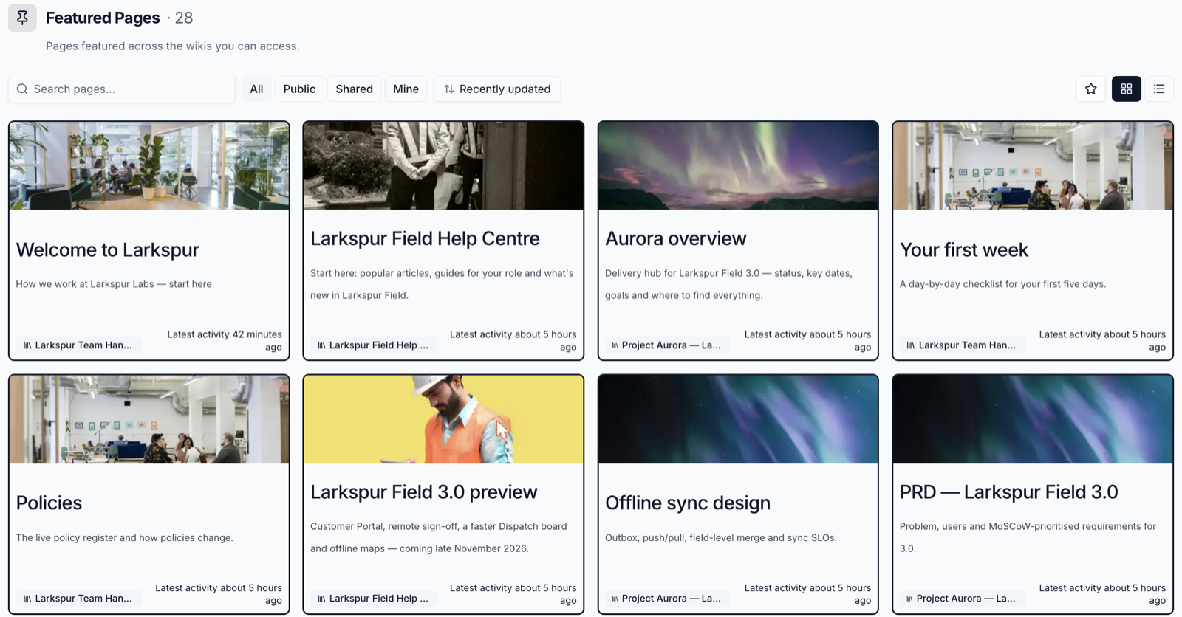This screenshot has width=1182, height=617.
Task: Click the wiki tag on Larkspur Field Help Centre card
Action: tap(373, 345)
